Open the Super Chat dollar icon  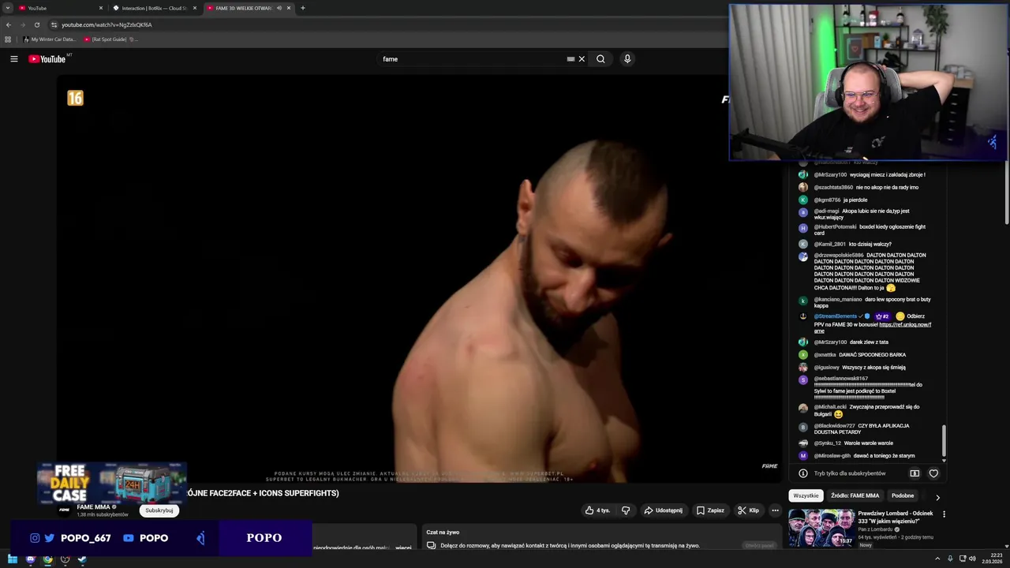coord(915,473)
